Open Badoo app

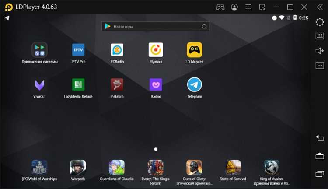point(156,84)
